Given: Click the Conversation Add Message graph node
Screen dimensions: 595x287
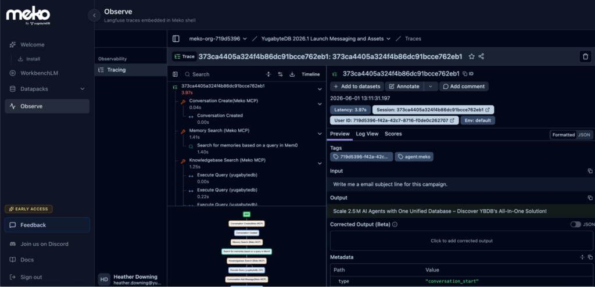Looking at the screenshot, I should (246, 279).
